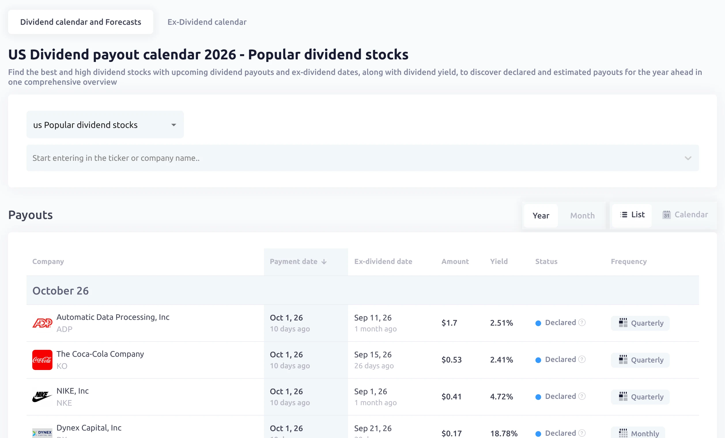Click the $0.53 amount
725x438 pixels.
(452, 360)
